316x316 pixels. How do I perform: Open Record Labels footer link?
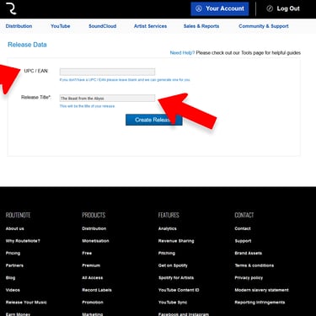pos(97,290)
